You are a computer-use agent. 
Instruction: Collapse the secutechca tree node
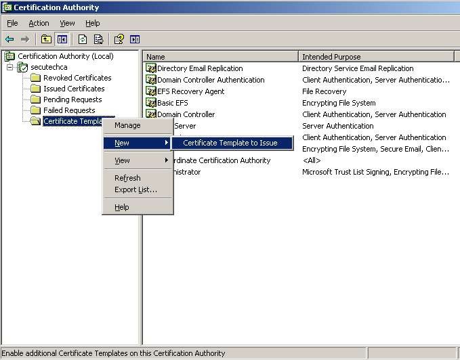tap(10, 68)
